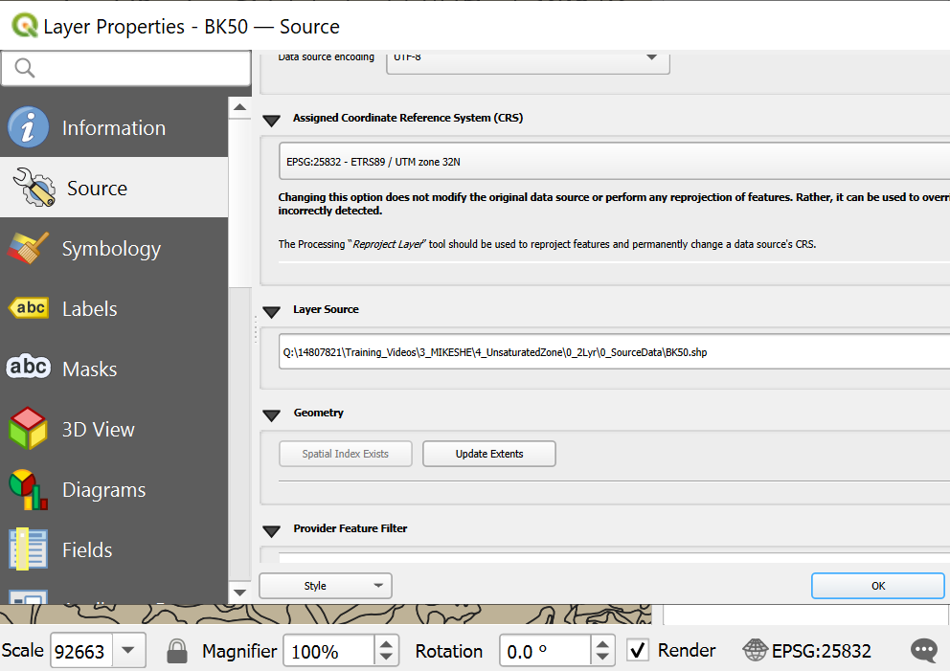Open the 3D View cube icon
The height and width of the screenshot is (671, 950).
pyautogui.click(x=28, y=428)
